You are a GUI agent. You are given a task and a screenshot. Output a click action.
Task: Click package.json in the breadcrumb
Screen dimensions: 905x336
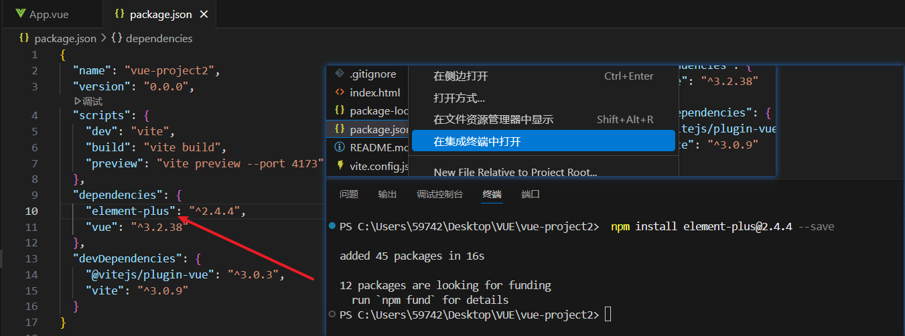(66, 39)
